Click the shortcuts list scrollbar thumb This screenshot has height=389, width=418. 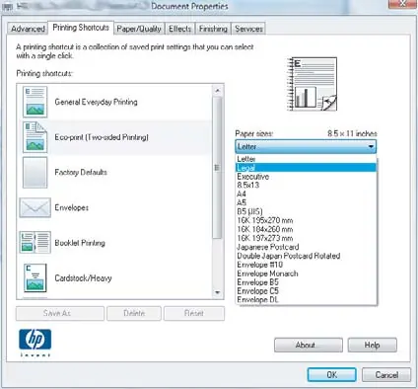click(x=217, y=168)
